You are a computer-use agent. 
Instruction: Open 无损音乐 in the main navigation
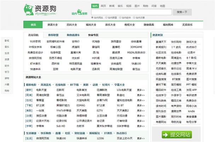(x=187, y=25)
